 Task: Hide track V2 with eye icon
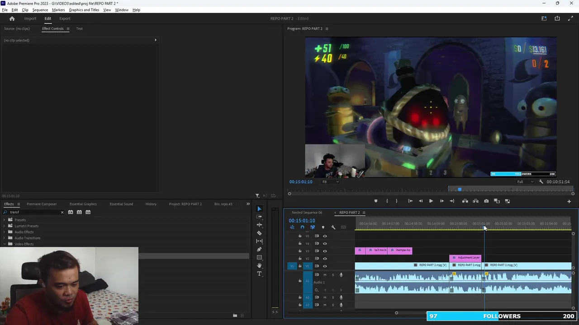click(325, 259)
